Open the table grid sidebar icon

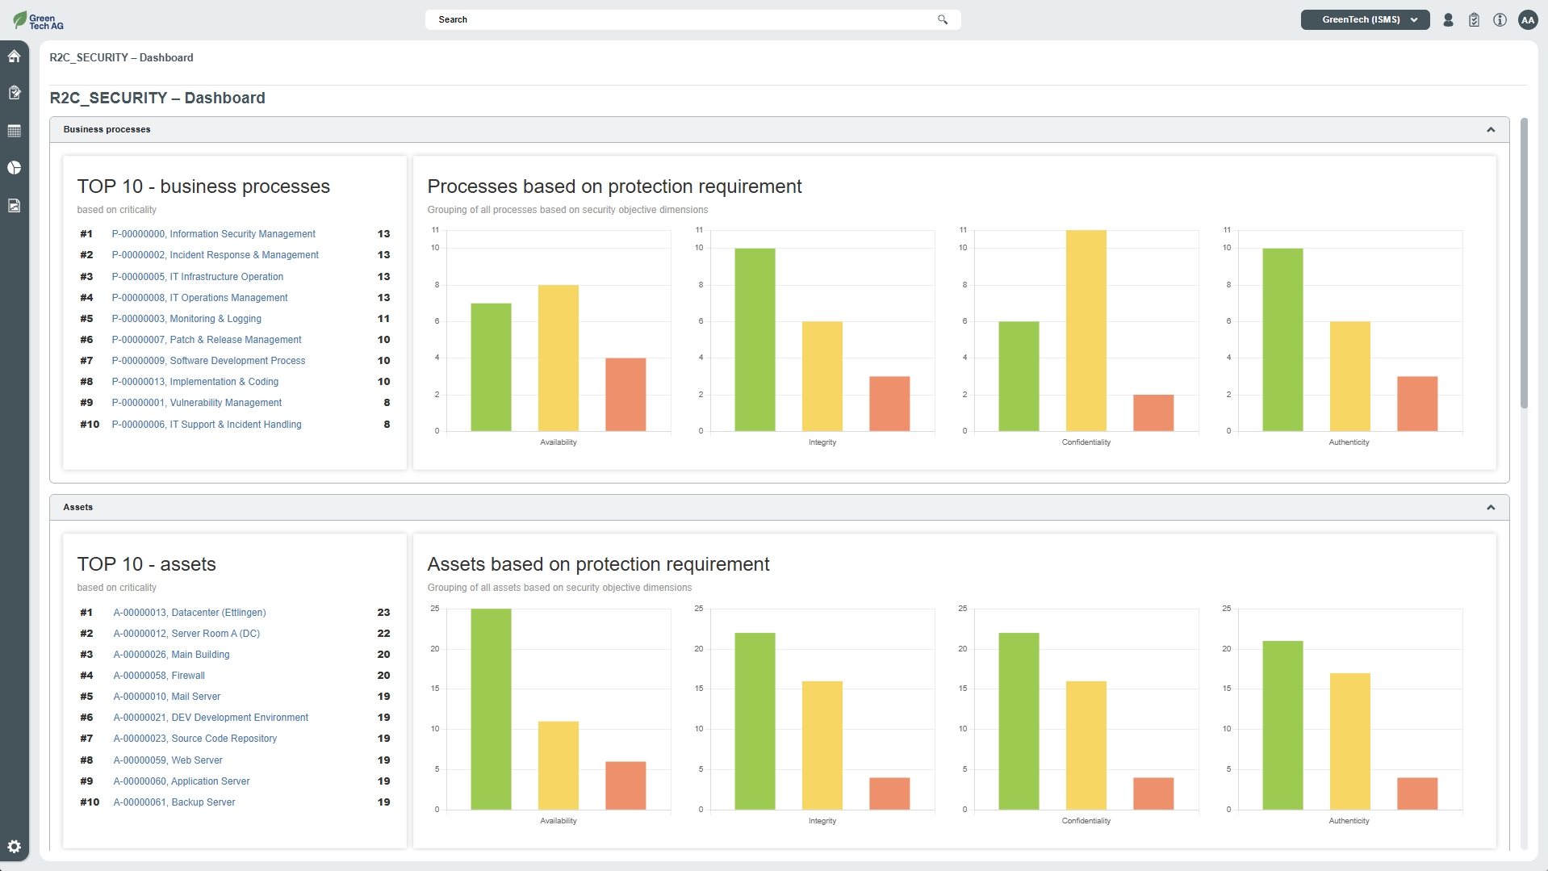pos(15,131)
